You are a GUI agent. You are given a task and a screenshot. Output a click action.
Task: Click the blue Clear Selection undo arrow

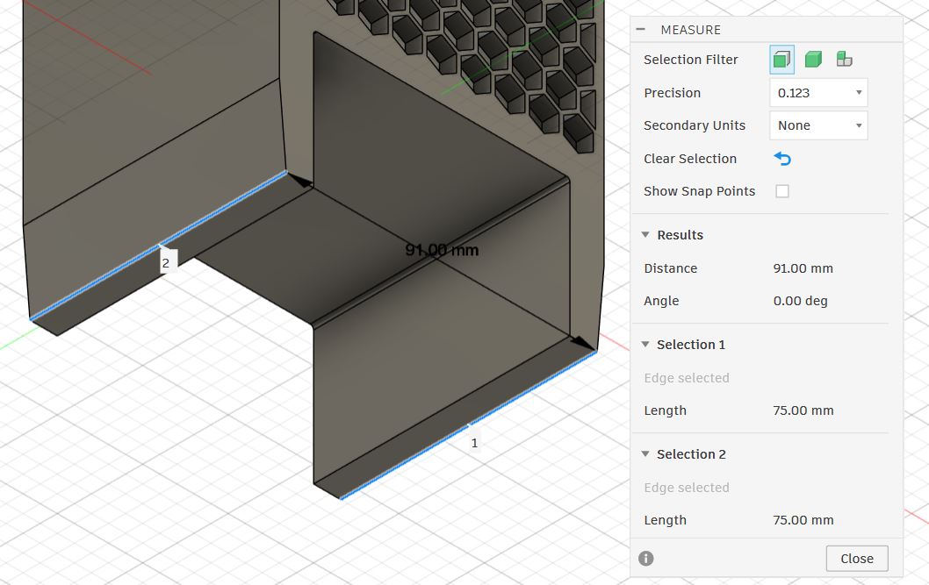782,159
